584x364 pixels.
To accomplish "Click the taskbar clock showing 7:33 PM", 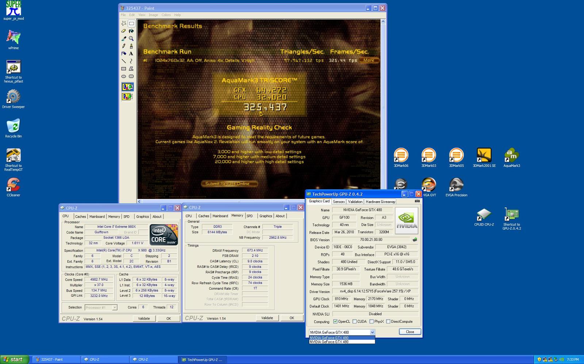I will click(573, 359).
